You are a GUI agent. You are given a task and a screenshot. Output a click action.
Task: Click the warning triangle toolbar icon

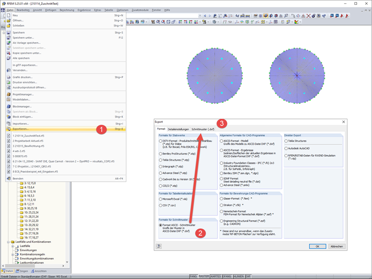tap(303, 16)
